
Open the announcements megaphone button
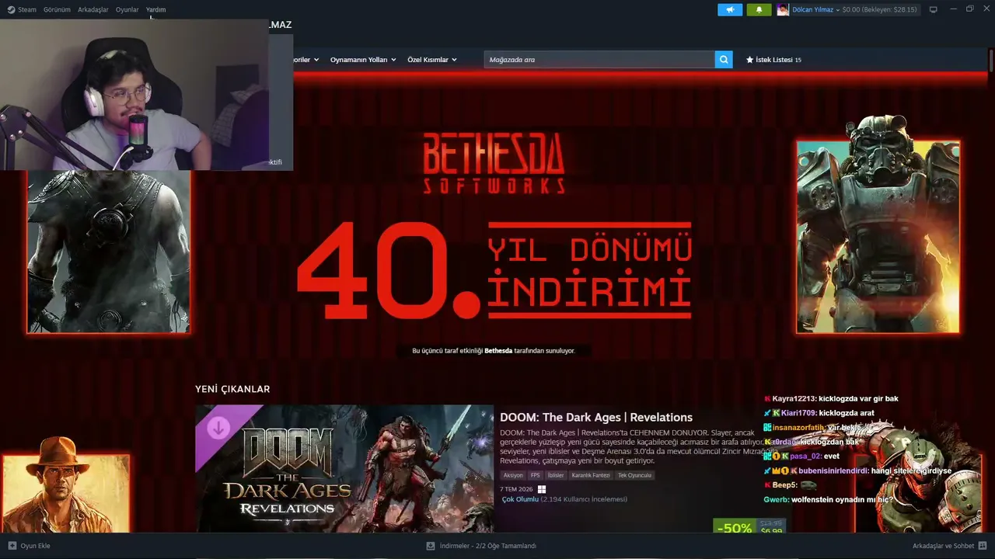730,9
